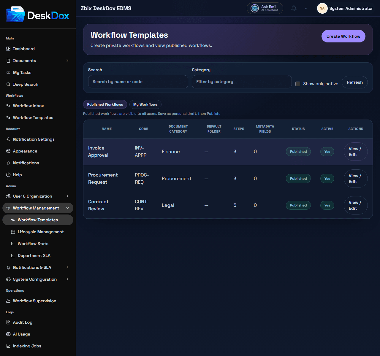380x356 pixels.
Task: Open Workflow Inbox icon
Action: (x=8, y=106)
